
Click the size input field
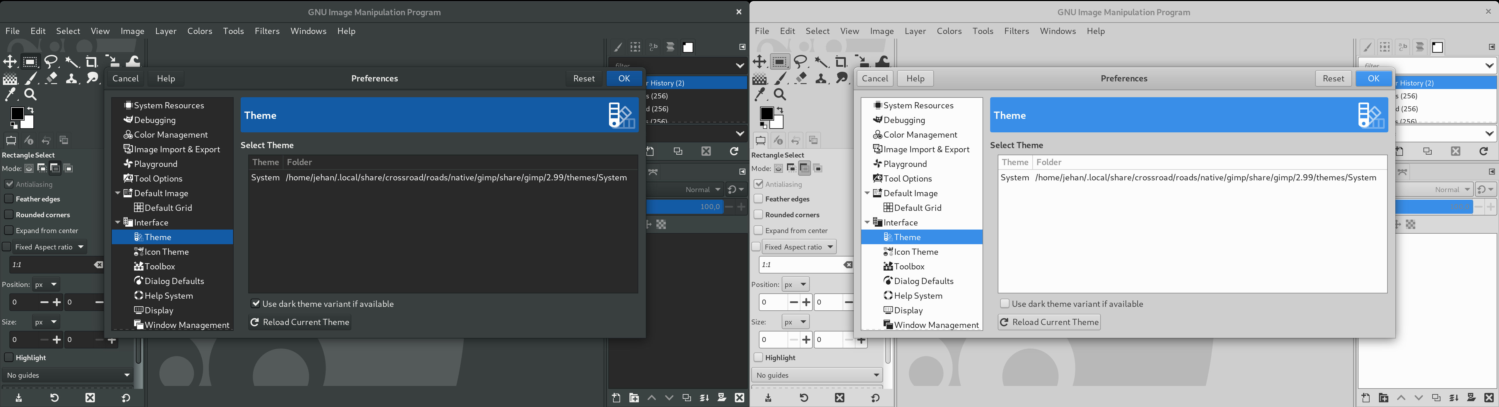pyautogui.click(x=19, y=339)
